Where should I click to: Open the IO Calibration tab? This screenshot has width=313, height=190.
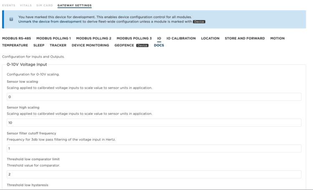click(x=181, y=38)
